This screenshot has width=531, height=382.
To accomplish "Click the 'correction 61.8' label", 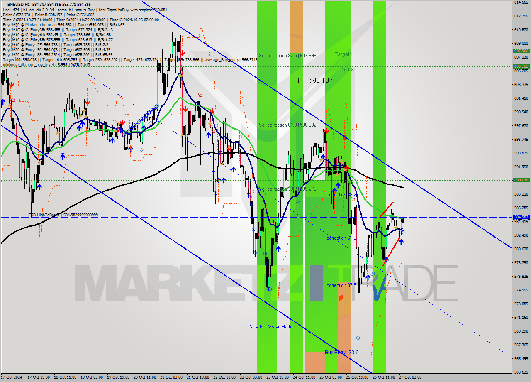I will (x=341, y=238).
